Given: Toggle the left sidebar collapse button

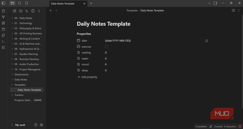Looking at the screenshot, I should pos(4,3).
